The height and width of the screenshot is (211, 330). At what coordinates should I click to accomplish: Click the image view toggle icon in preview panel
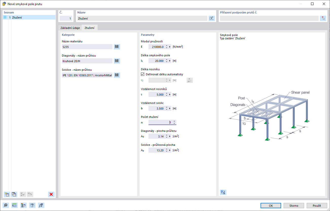tap(223, 192)
